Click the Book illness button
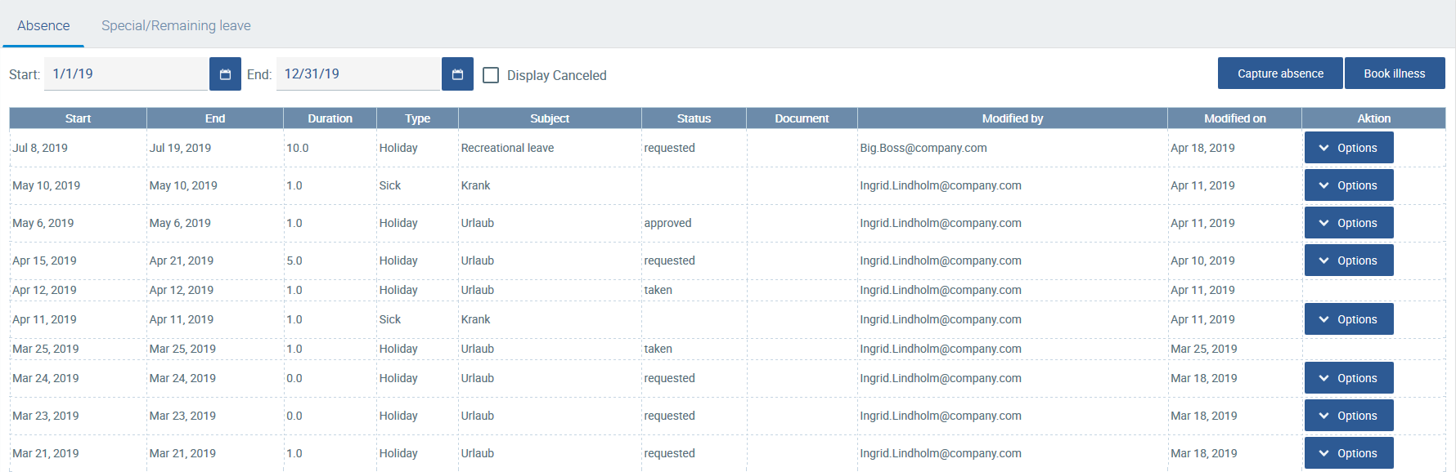The height and width of the screenshot is (472, 1456). (x=1394, y=73)
